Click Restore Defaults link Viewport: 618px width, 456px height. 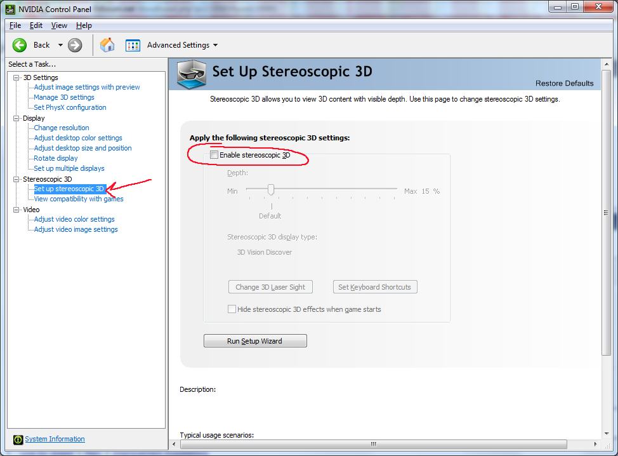tap(565, 83)
